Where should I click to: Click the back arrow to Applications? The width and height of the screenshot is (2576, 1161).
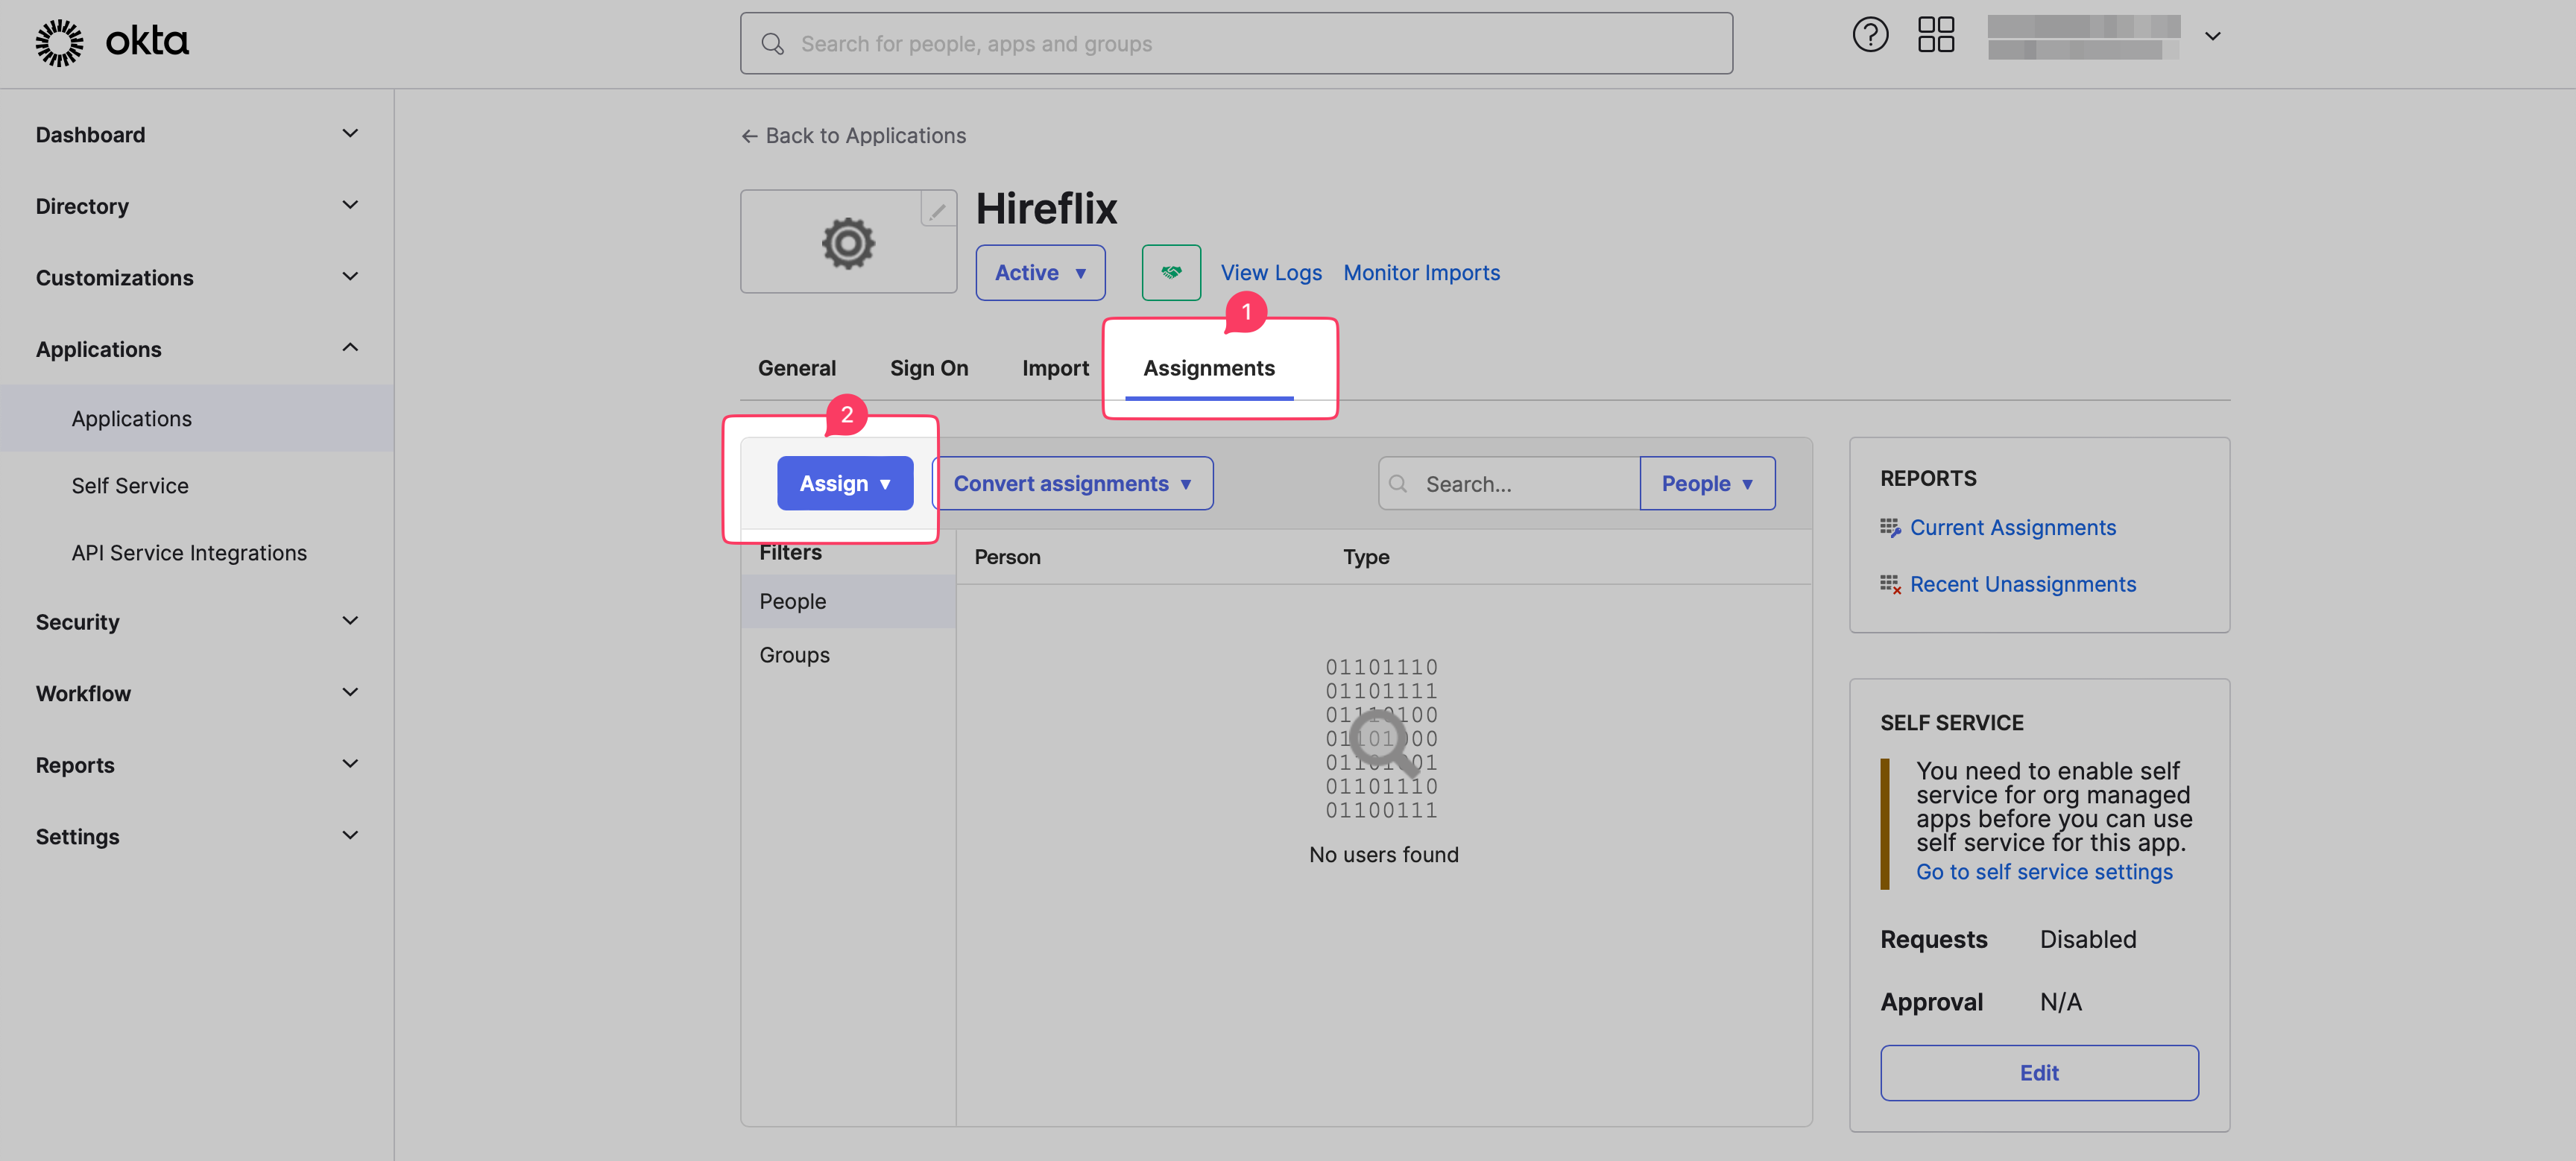[x=749, y=136]
